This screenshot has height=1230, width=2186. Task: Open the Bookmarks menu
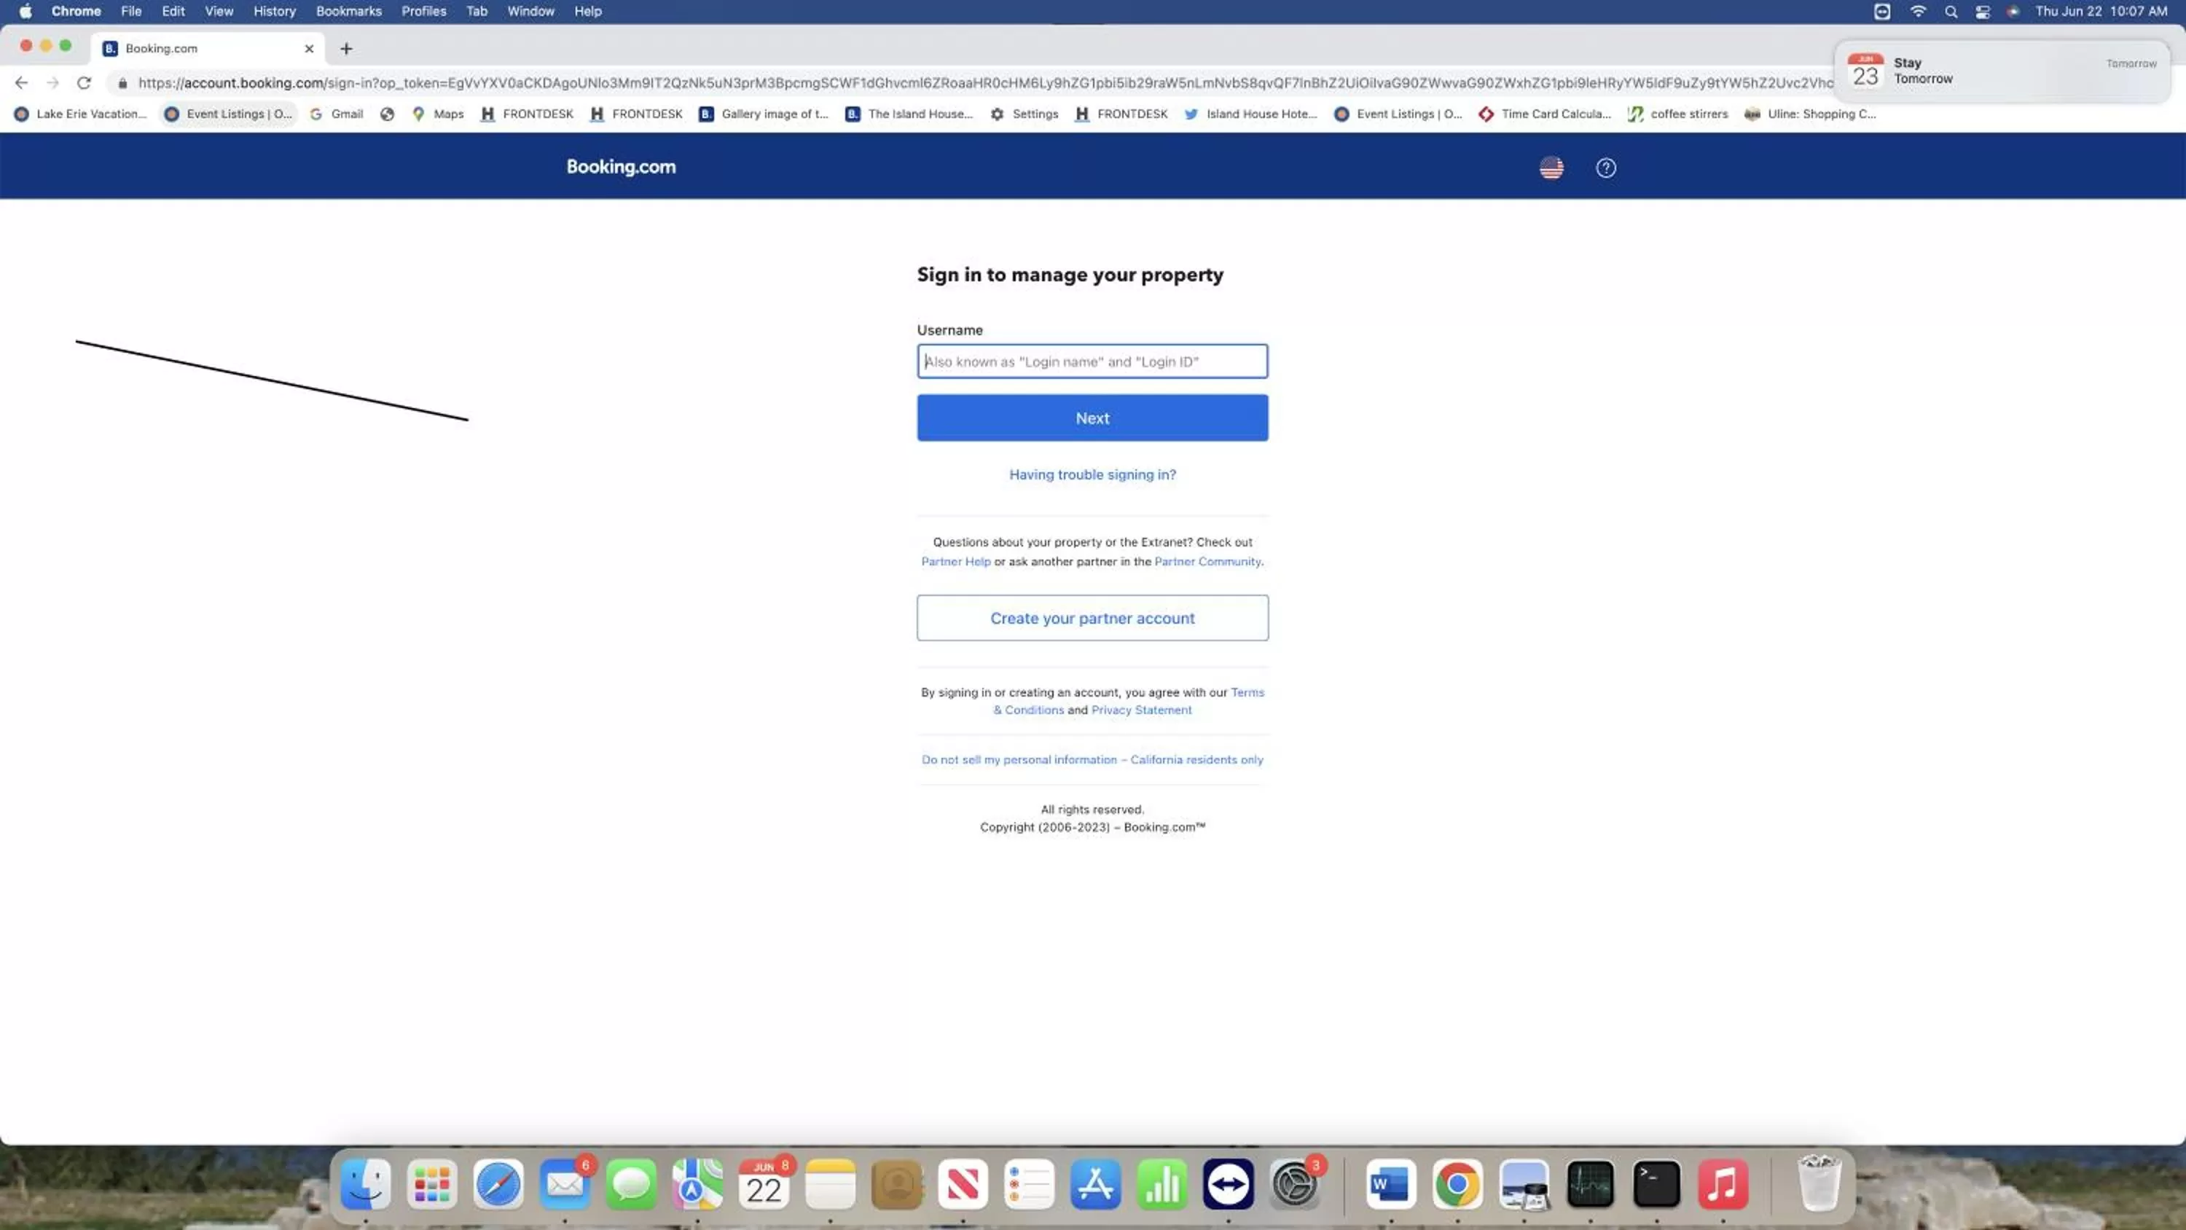tap(348, 12)
